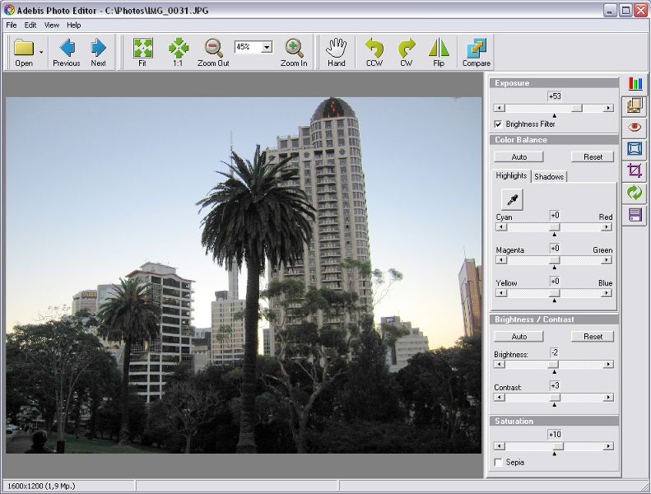Show the image at 1:1 scale
This screenshot has width=651, height=494.
point(178,53)
